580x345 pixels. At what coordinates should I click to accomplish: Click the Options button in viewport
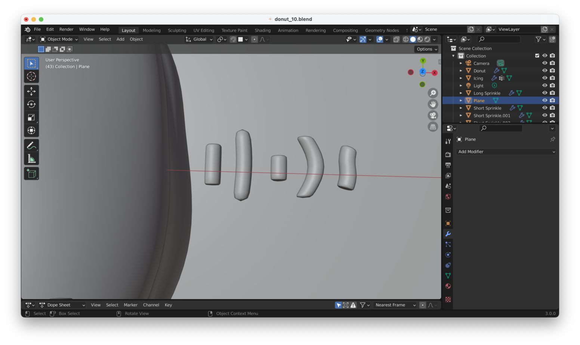click(426, 49)
